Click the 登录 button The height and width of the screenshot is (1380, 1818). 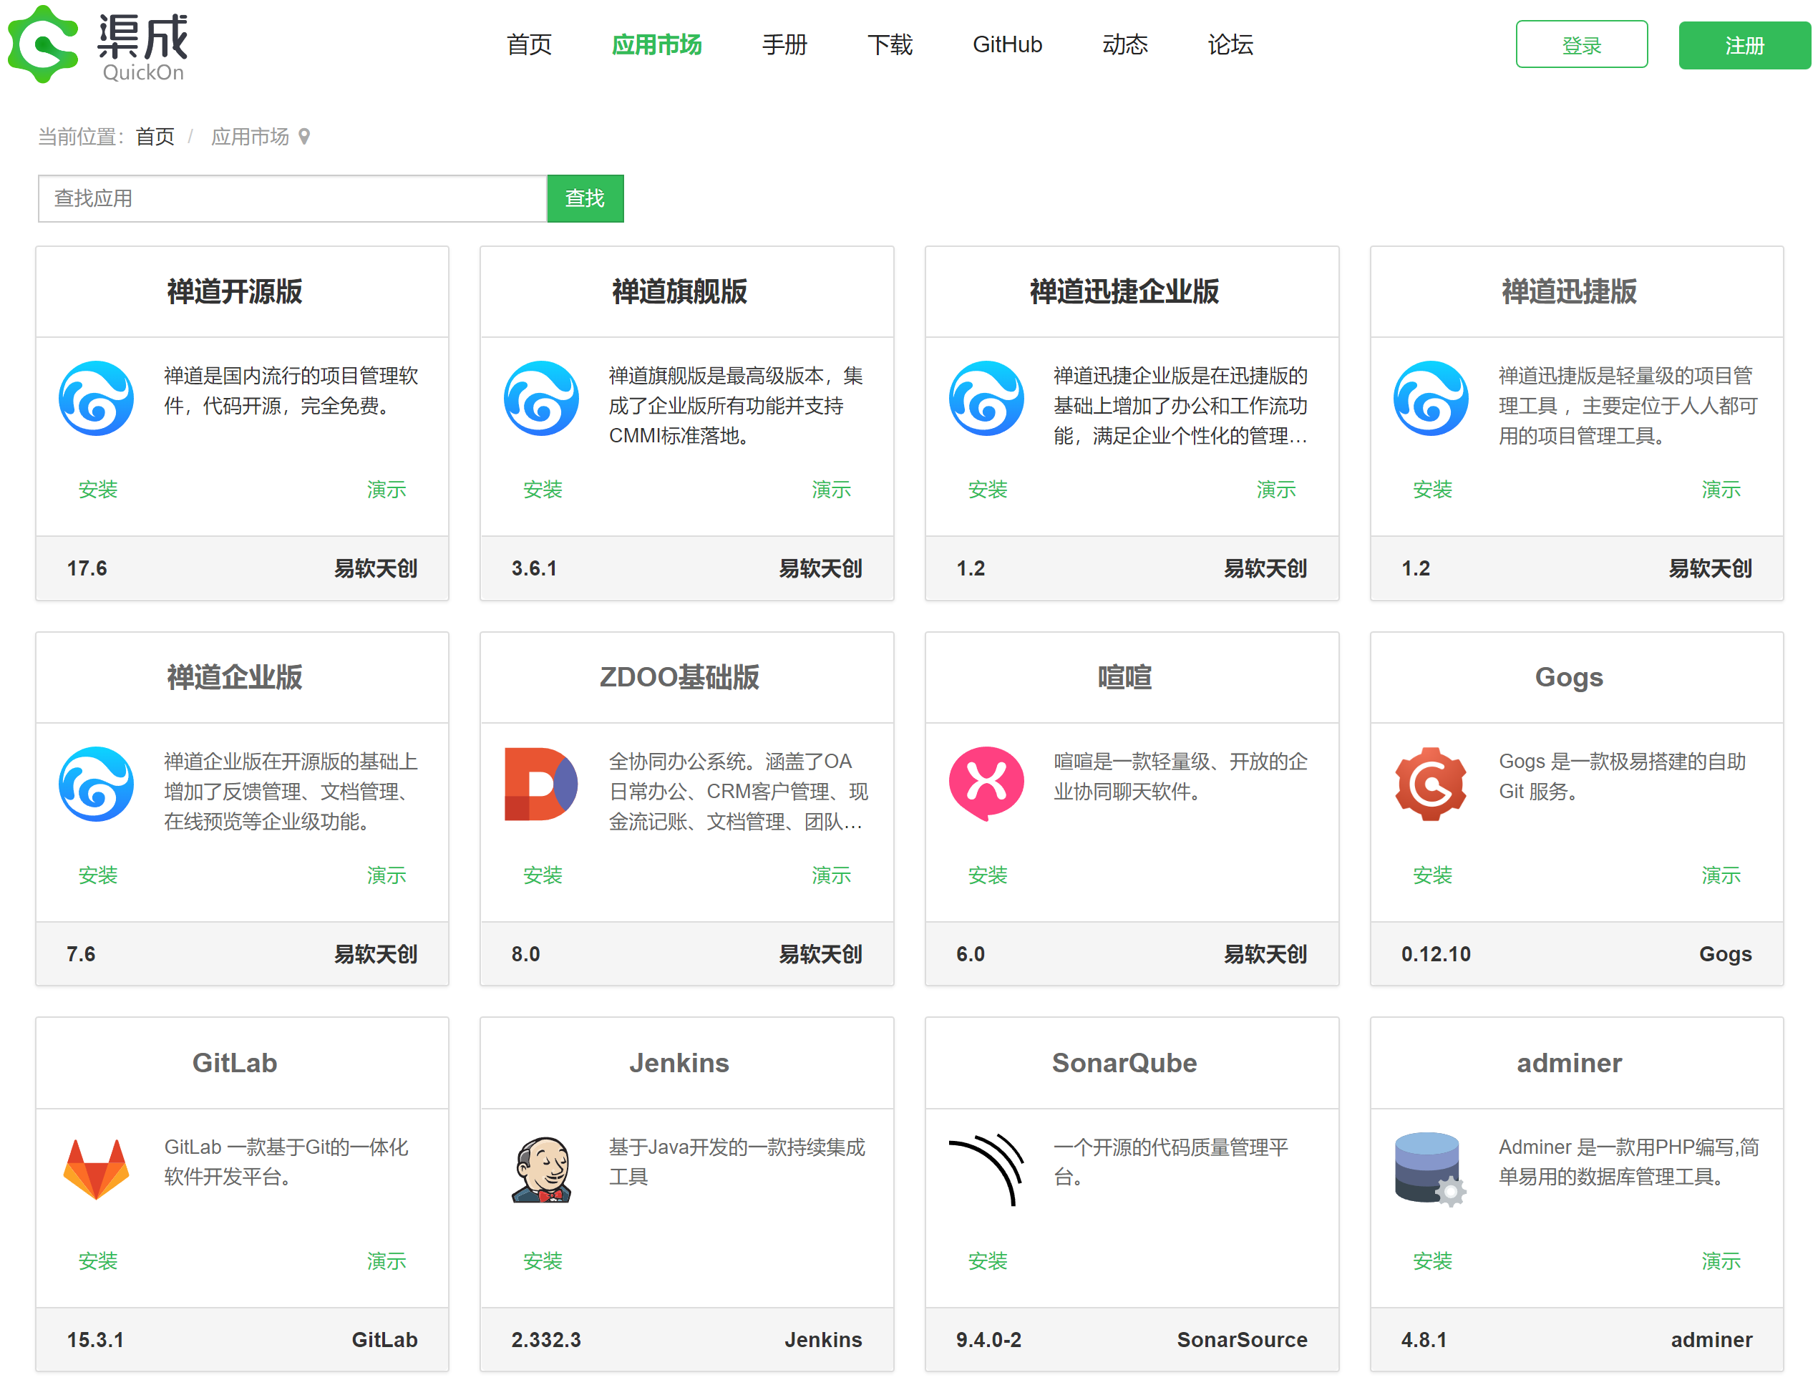click(x=1581, y=44)
